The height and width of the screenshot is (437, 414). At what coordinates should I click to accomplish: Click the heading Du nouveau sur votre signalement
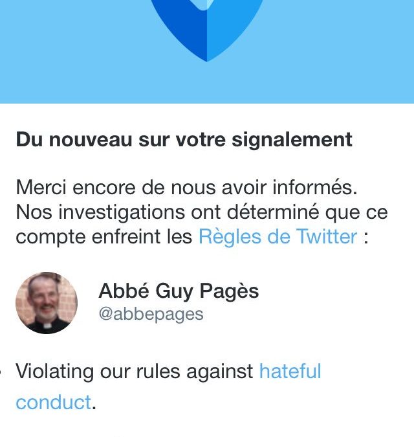point(184,139)
